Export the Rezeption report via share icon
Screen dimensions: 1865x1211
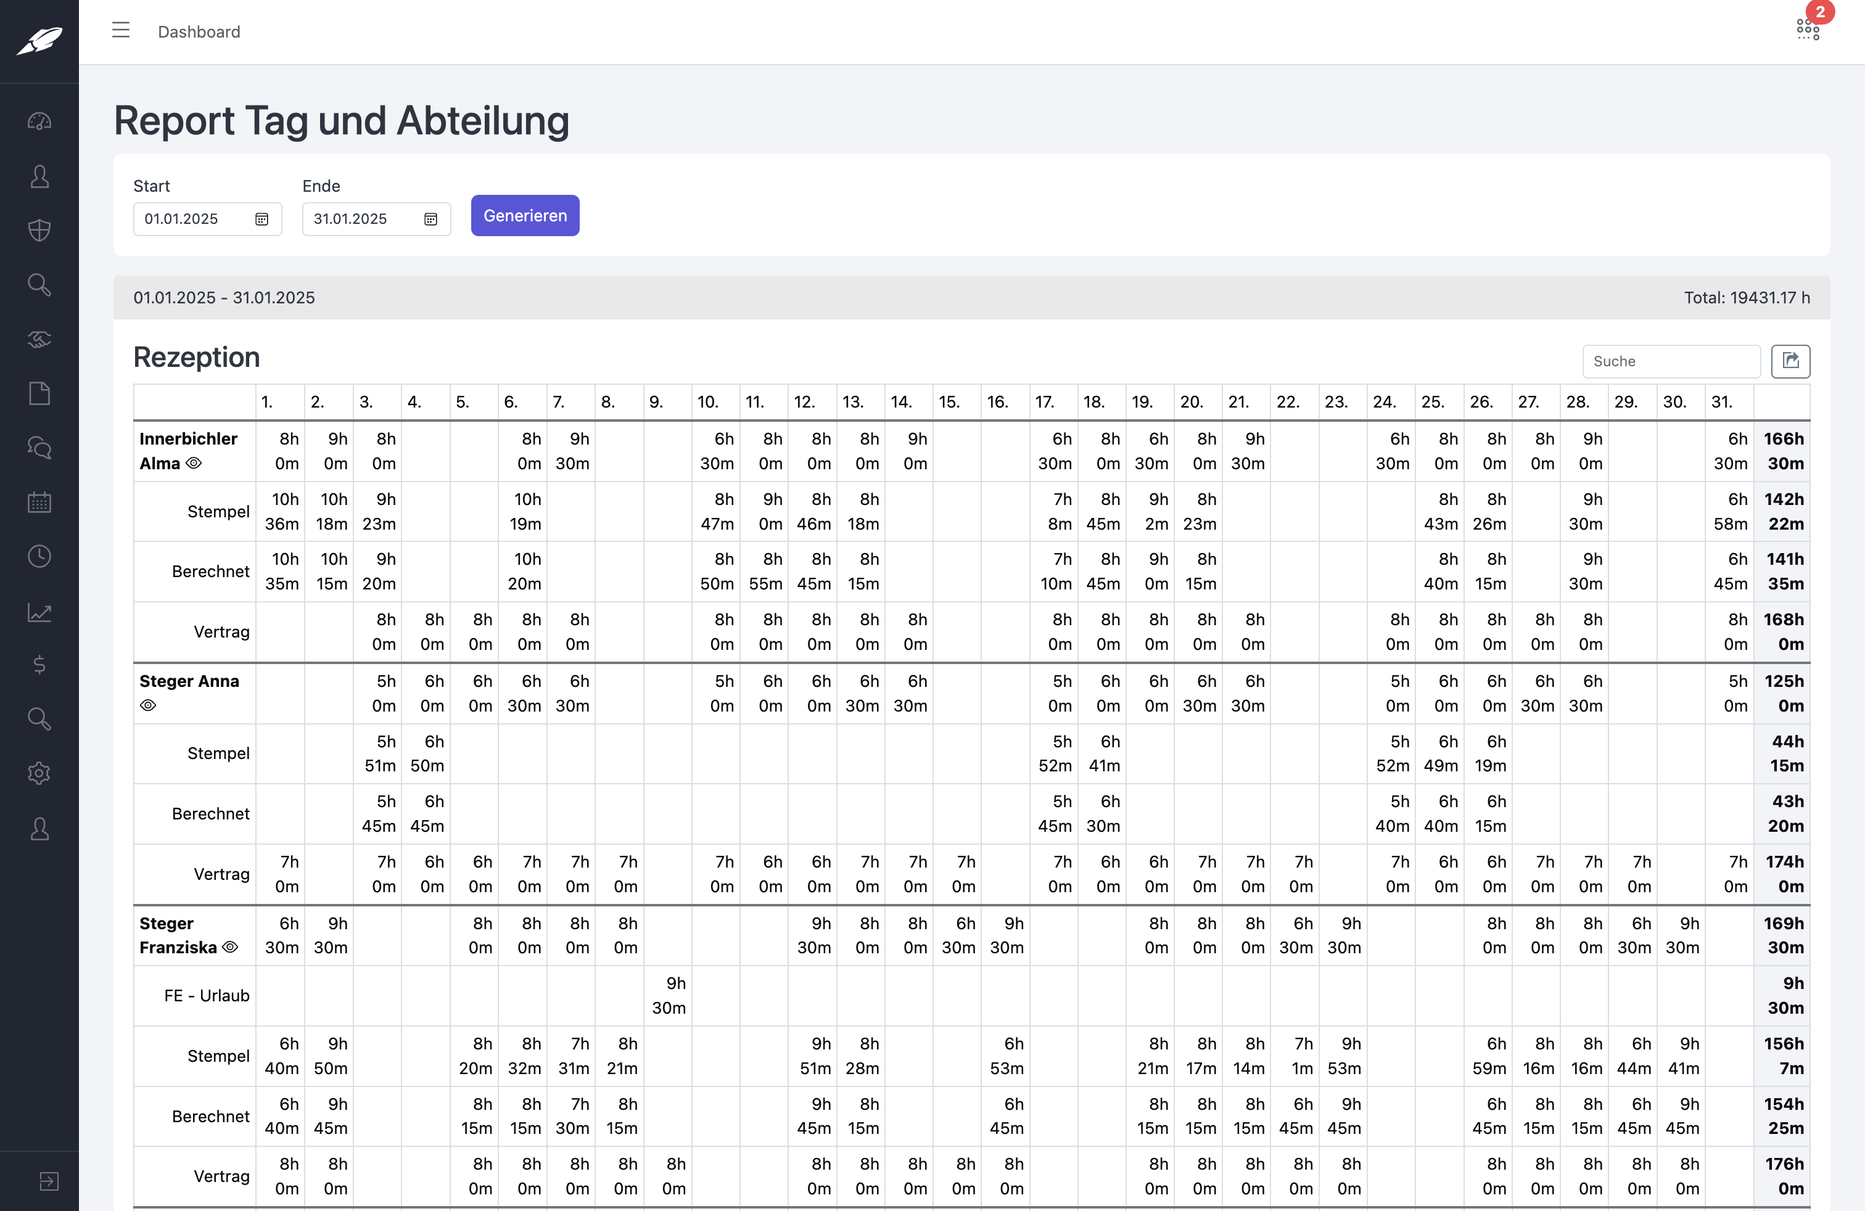[x=1790, y=361]
